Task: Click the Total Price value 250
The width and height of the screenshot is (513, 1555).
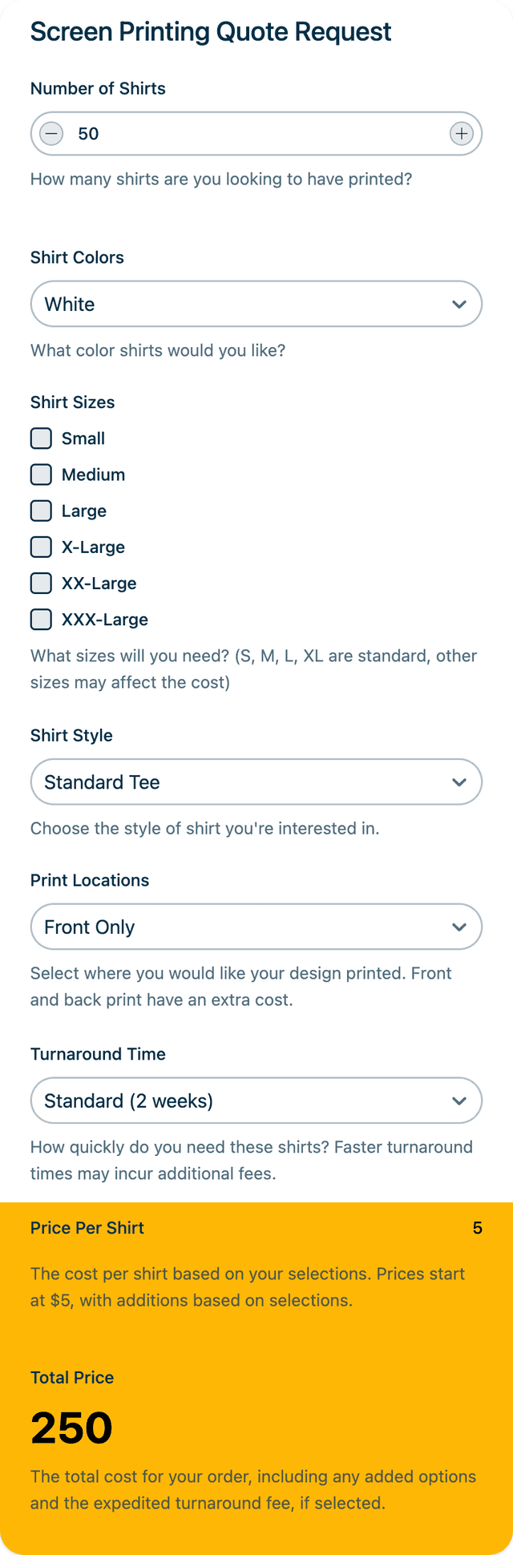Action: [x=71, y=1428]
